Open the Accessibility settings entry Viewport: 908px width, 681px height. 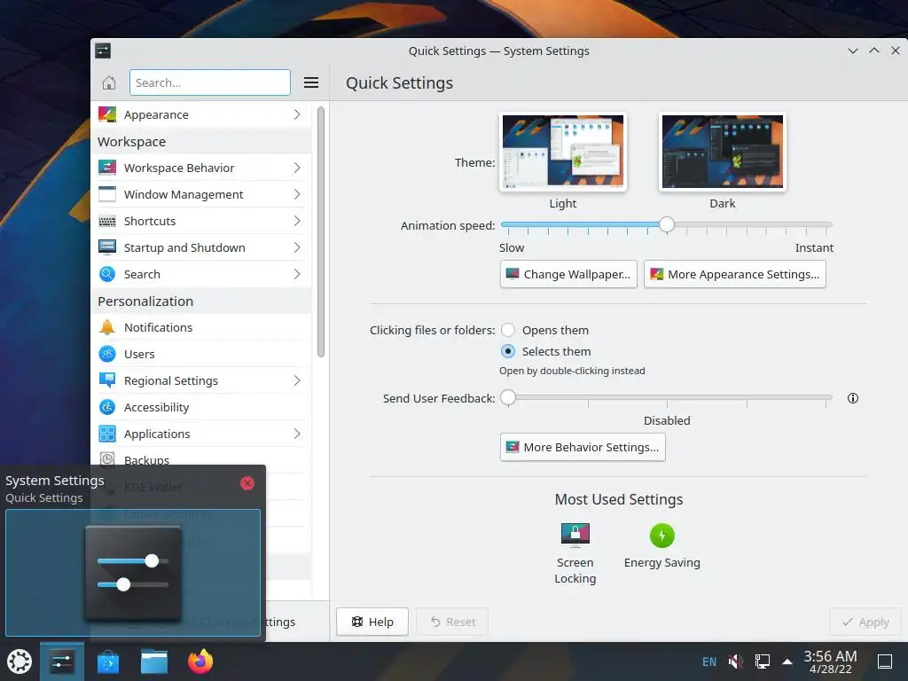point(201,407)
